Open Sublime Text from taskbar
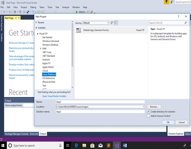The width and height of the screenshot is (191, 149). (x=108, y=146)
